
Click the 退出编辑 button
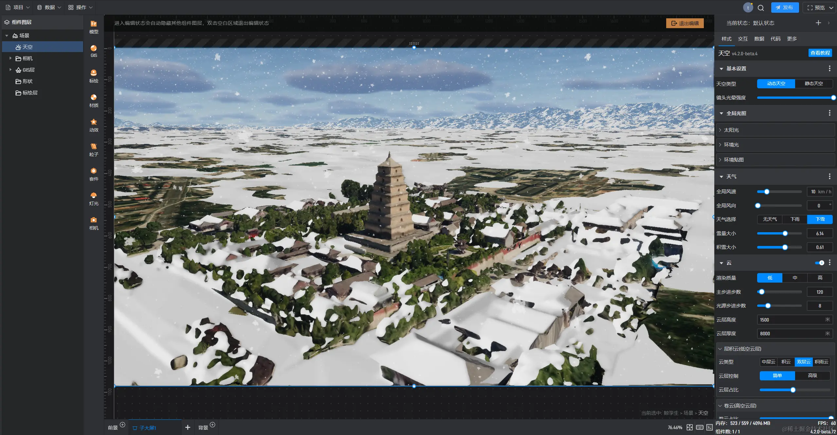click(685, 23)
